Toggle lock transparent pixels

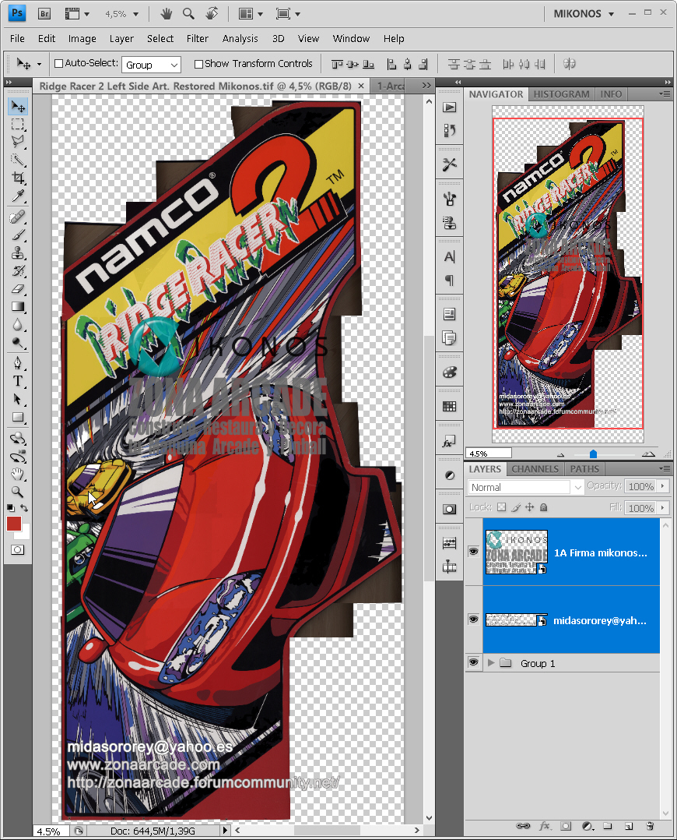pyautogui.click(x=501, y=507)
